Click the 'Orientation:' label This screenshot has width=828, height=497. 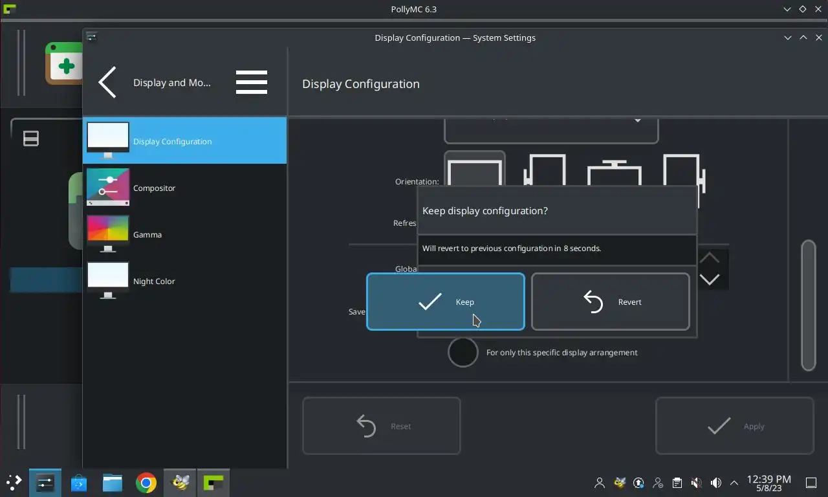tap(417, 182)
